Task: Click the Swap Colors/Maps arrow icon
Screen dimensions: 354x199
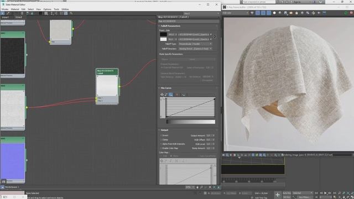Action: pos(215,36)
